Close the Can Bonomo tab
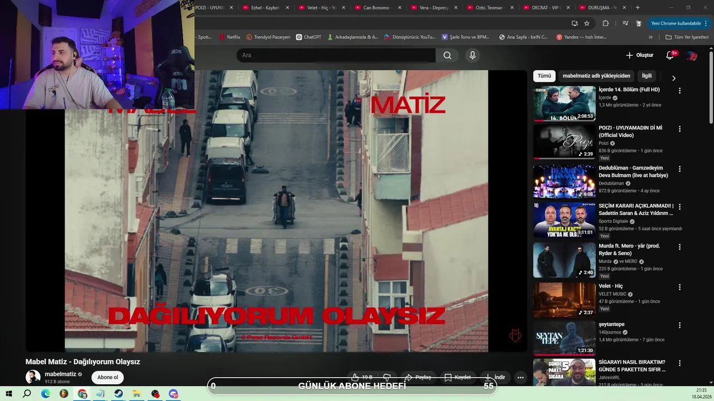 tap(399, 7)
